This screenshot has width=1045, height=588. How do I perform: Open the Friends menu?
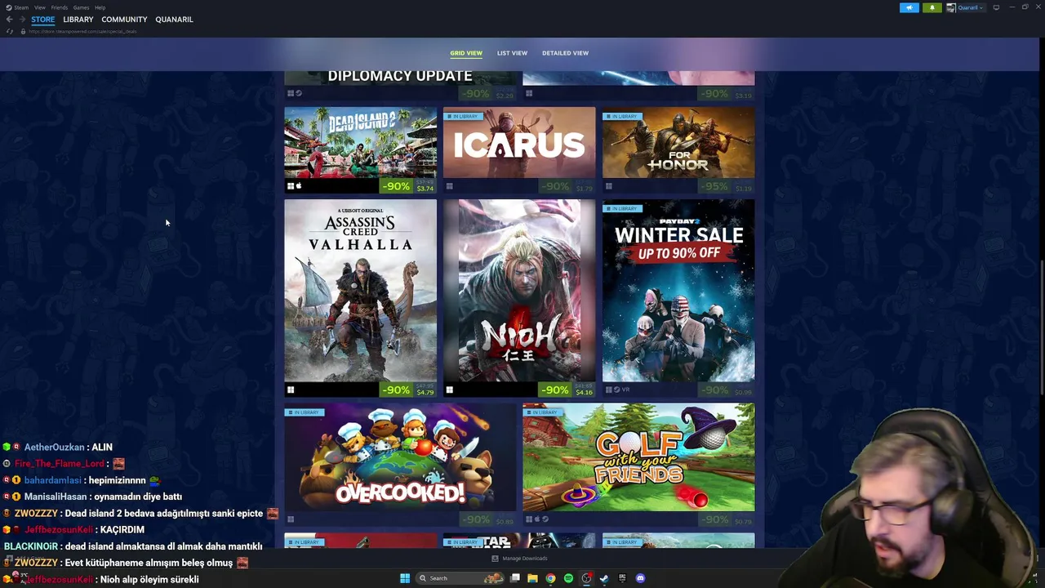(60, 7)
